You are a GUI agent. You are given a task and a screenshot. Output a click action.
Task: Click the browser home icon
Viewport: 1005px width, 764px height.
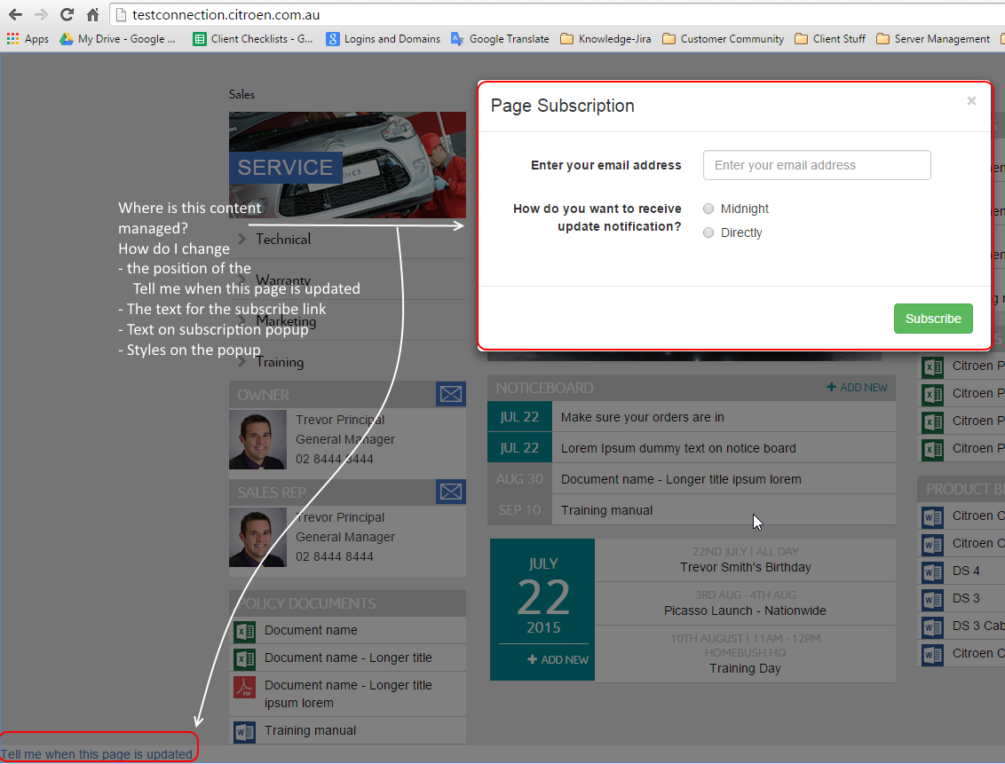point(92,14)
